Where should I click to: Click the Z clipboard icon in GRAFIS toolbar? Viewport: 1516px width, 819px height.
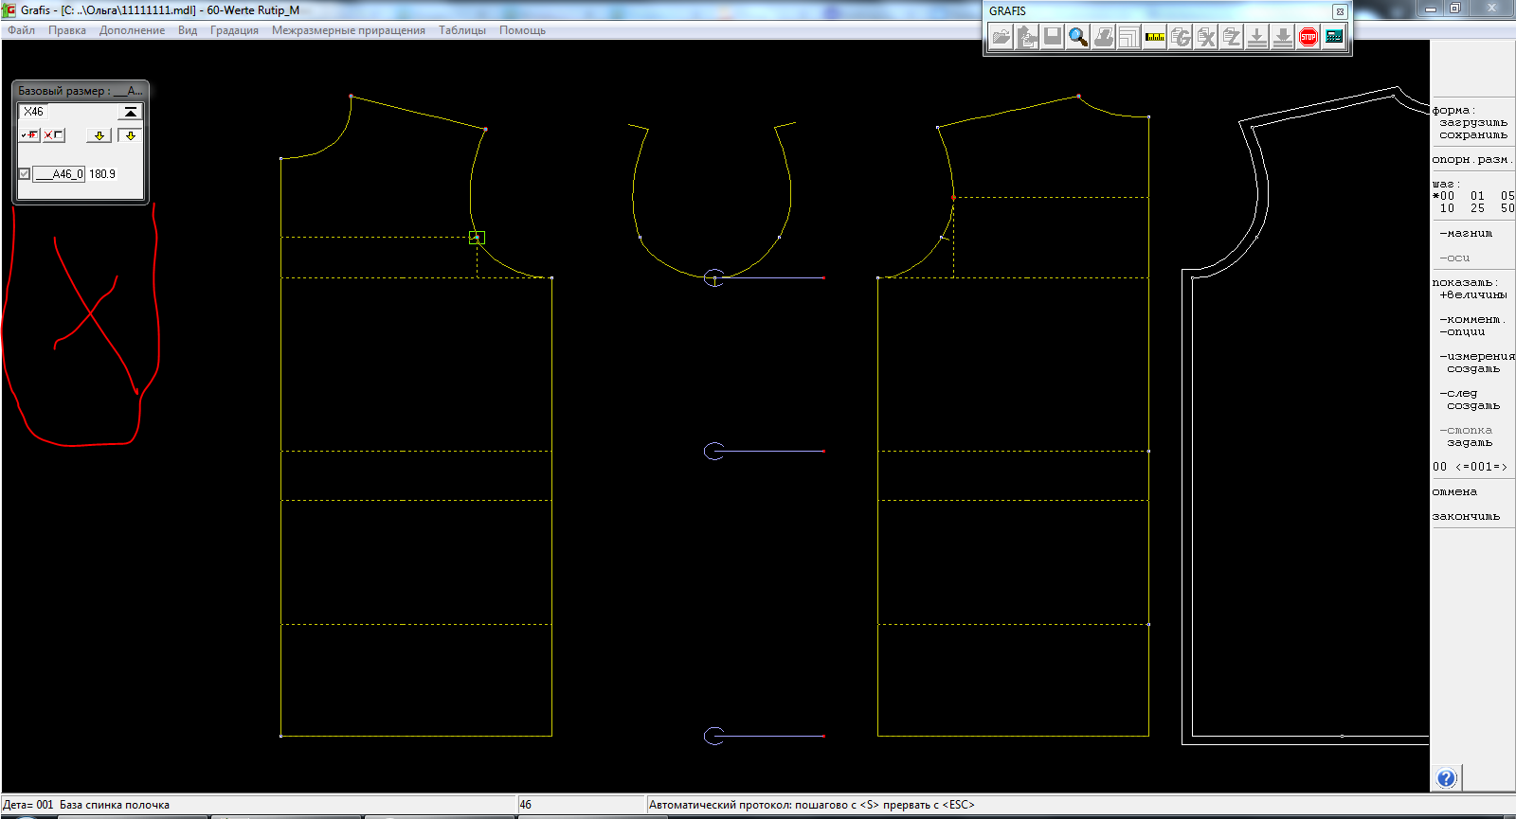[1232, 37]
